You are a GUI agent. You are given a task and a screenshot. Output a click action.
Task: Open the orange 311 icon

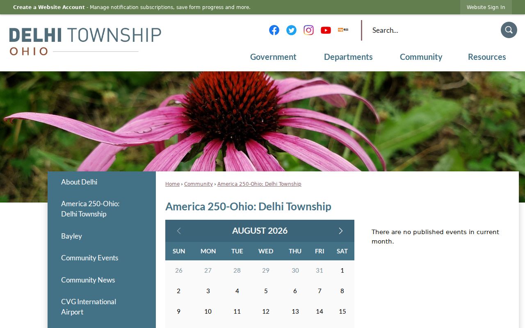343,30
